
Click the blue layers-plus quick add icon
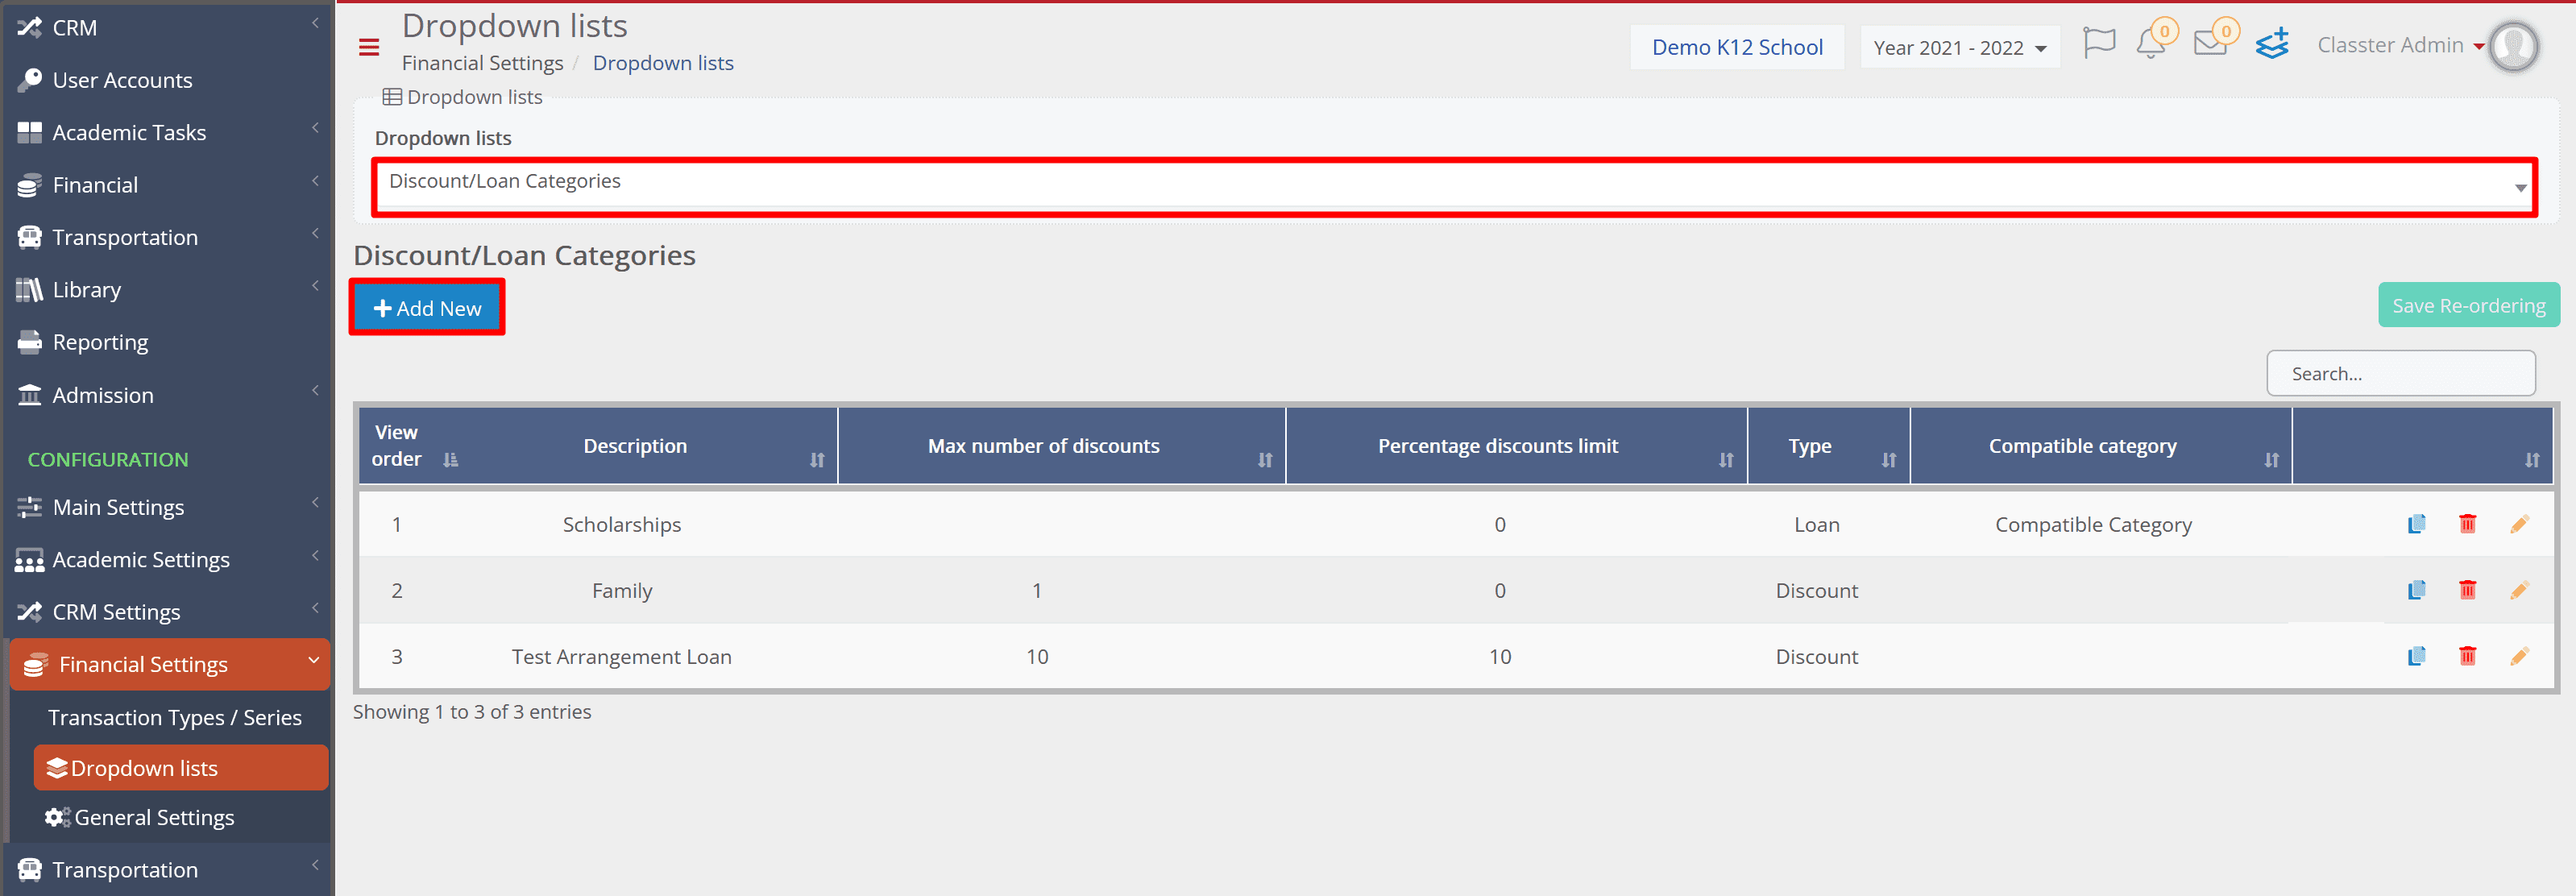coord(2272,44)
